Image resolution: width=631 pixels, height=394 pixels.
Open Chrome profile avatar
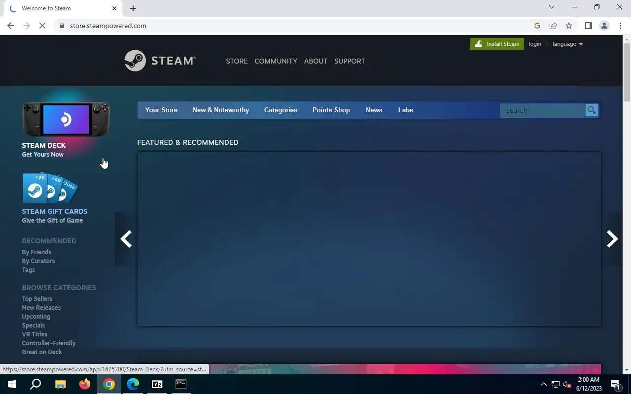coord(604,26)
